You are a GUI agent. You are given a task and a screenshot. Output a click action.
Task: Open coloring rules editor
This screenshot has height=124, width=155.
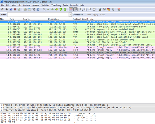[x=109, y=9]
